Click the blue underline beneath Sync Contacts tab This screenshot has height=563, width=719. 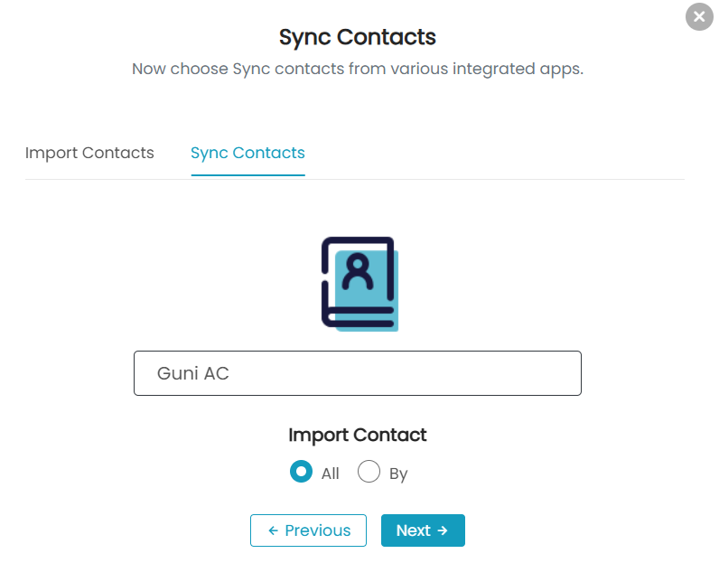click(247, 174)
